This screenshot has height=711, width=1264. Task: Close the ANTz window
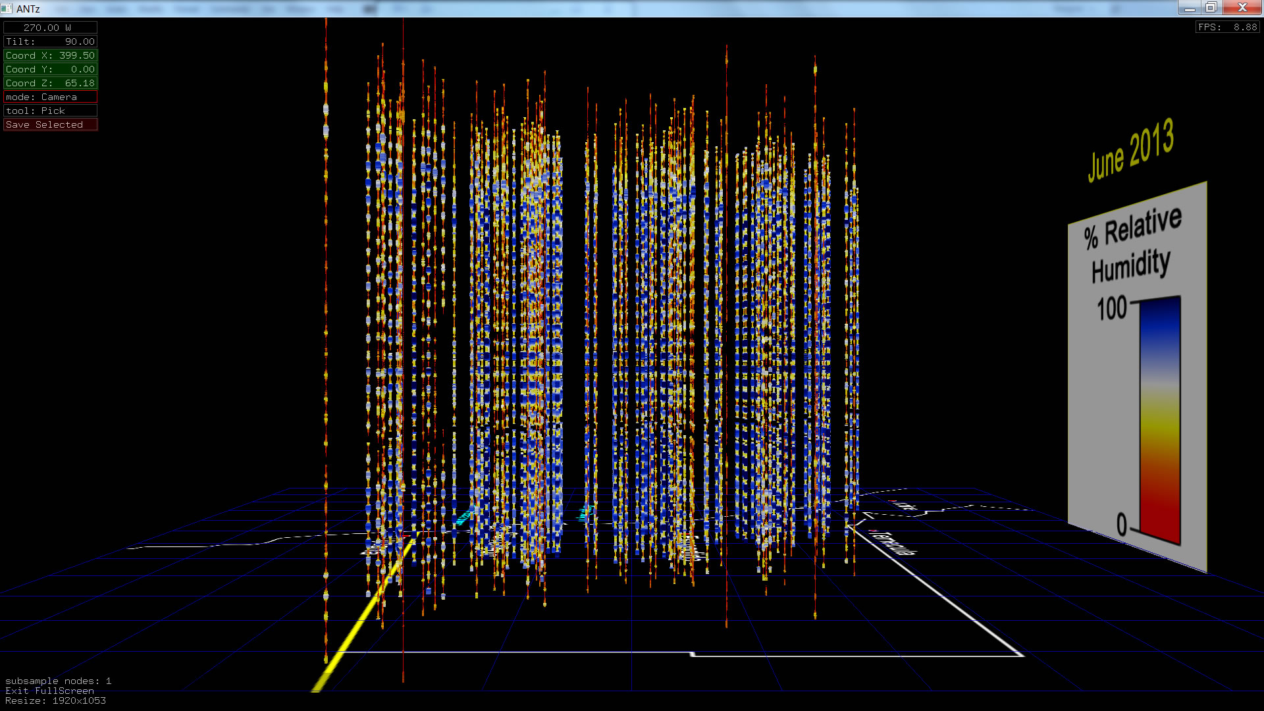coord(1242,8)
